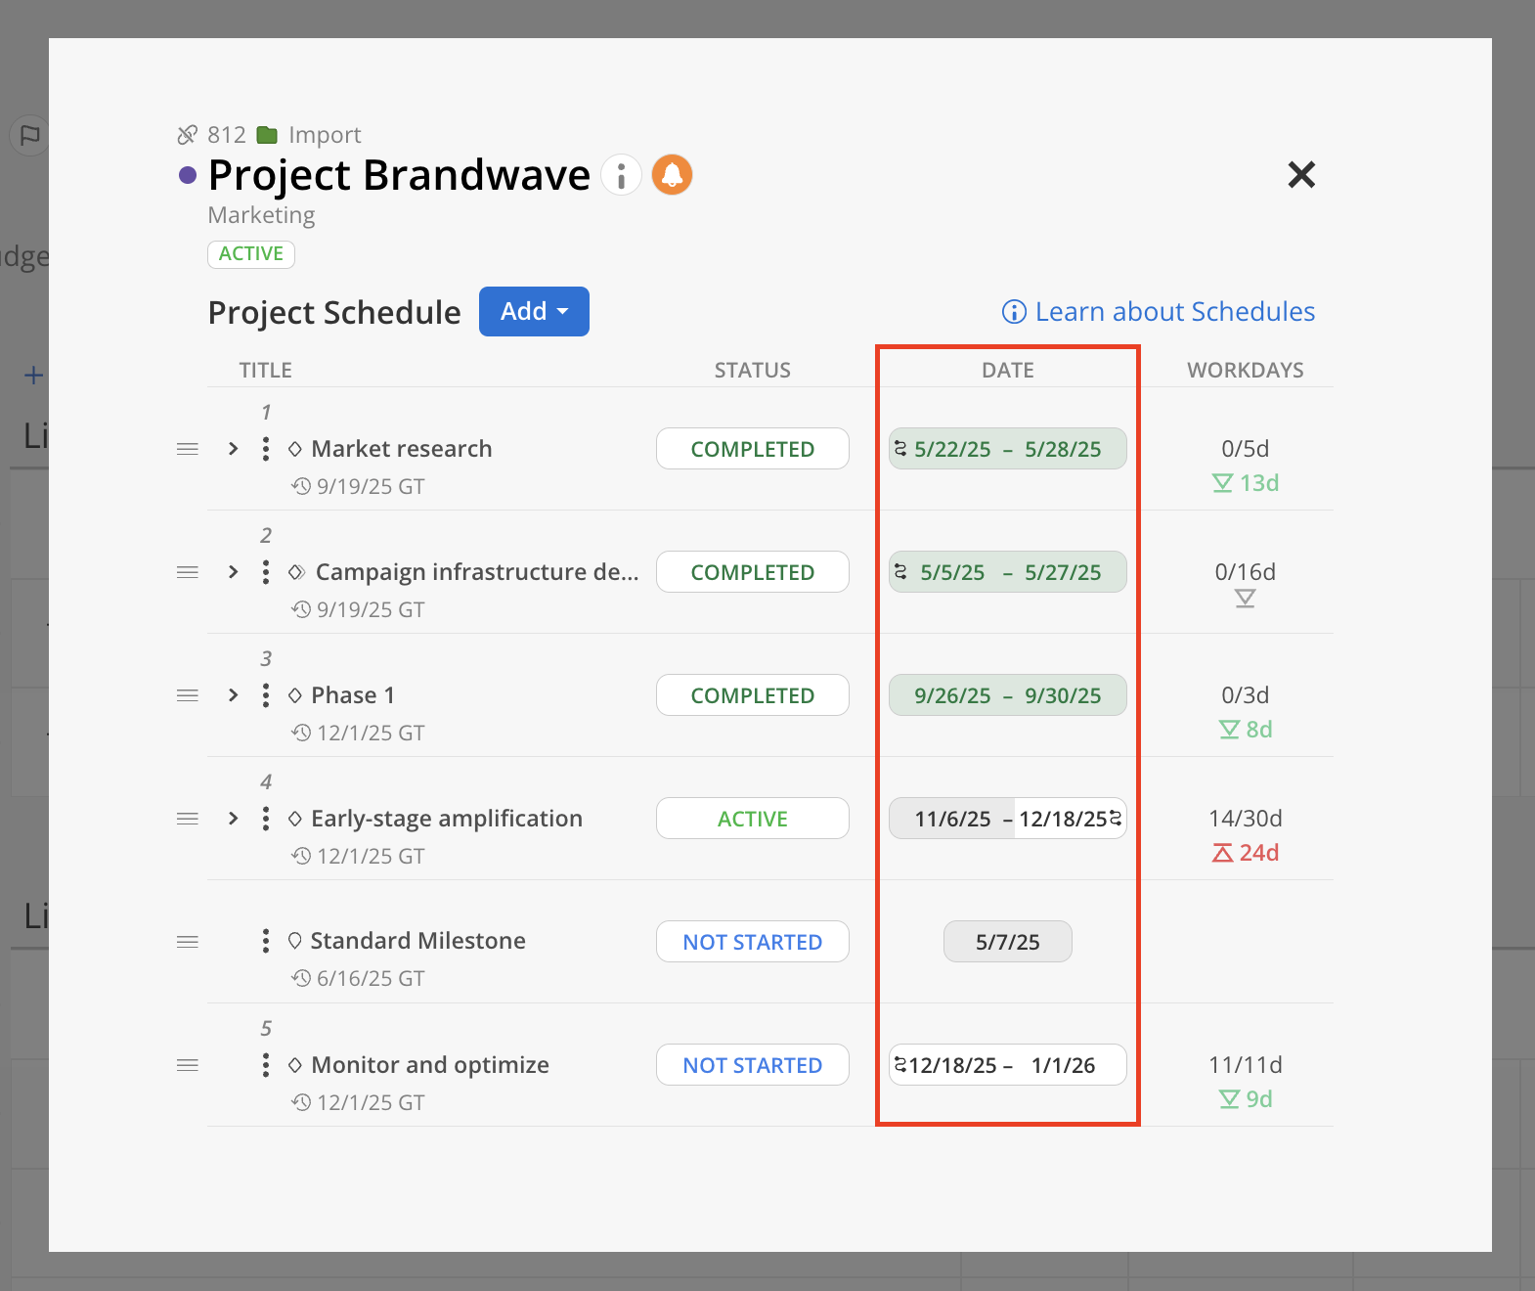Open Learn about Schedules link
This screenshot has width=1535, height=1291.
tap(1159, 312)
